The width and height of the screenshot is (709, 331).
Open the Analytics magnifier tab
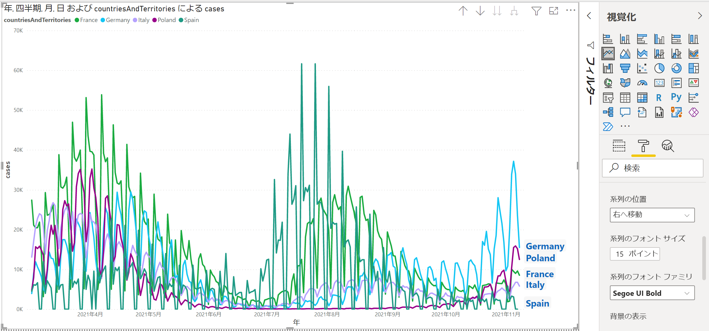pos(668,146)
